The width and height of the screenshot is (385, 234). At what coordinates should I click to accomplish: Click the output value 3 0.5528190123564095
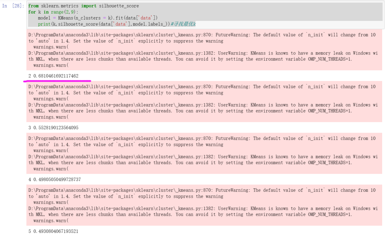(53, 128)
